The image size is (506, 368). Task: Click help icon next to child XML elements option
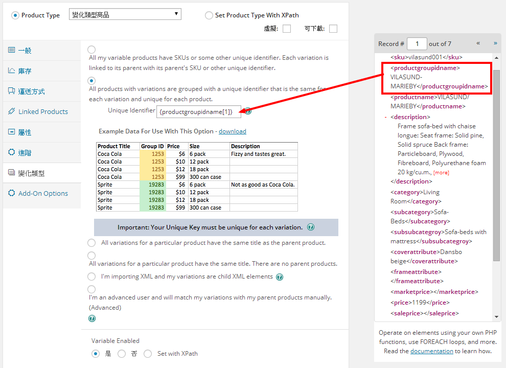[x=280, y=277]
